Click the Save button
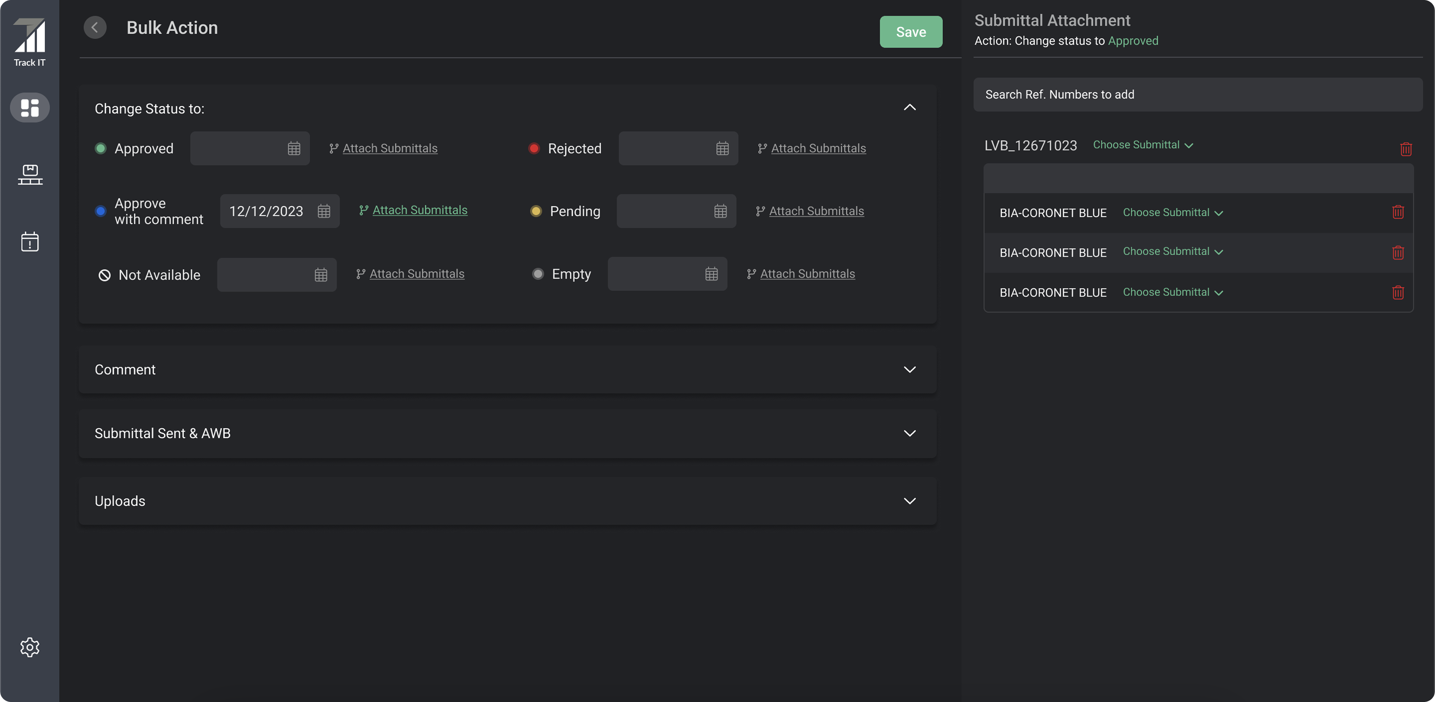 910,32
